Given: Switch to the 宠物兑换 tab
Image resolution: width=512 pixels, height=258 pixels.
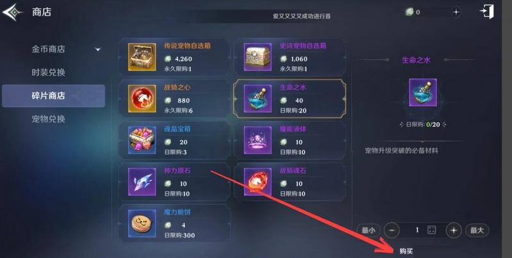Looking at the screenshot, I should 48,119.
